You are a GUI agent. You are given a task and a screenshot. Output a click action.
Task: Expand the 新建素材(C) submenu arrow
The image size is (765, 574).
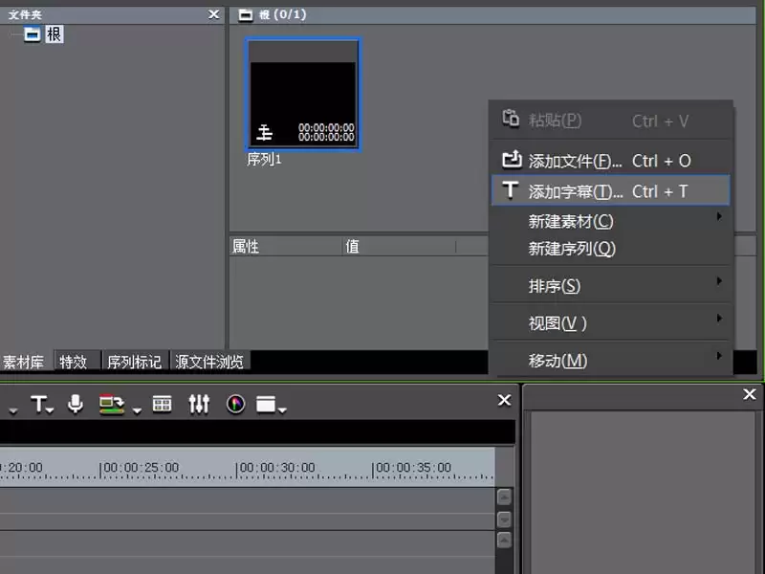coord(719,216)
